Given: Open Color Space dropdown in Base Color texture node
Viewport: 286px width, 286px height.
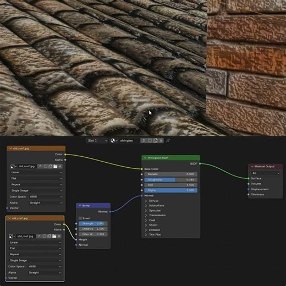Looking at the screenshot, I should 46,197.
